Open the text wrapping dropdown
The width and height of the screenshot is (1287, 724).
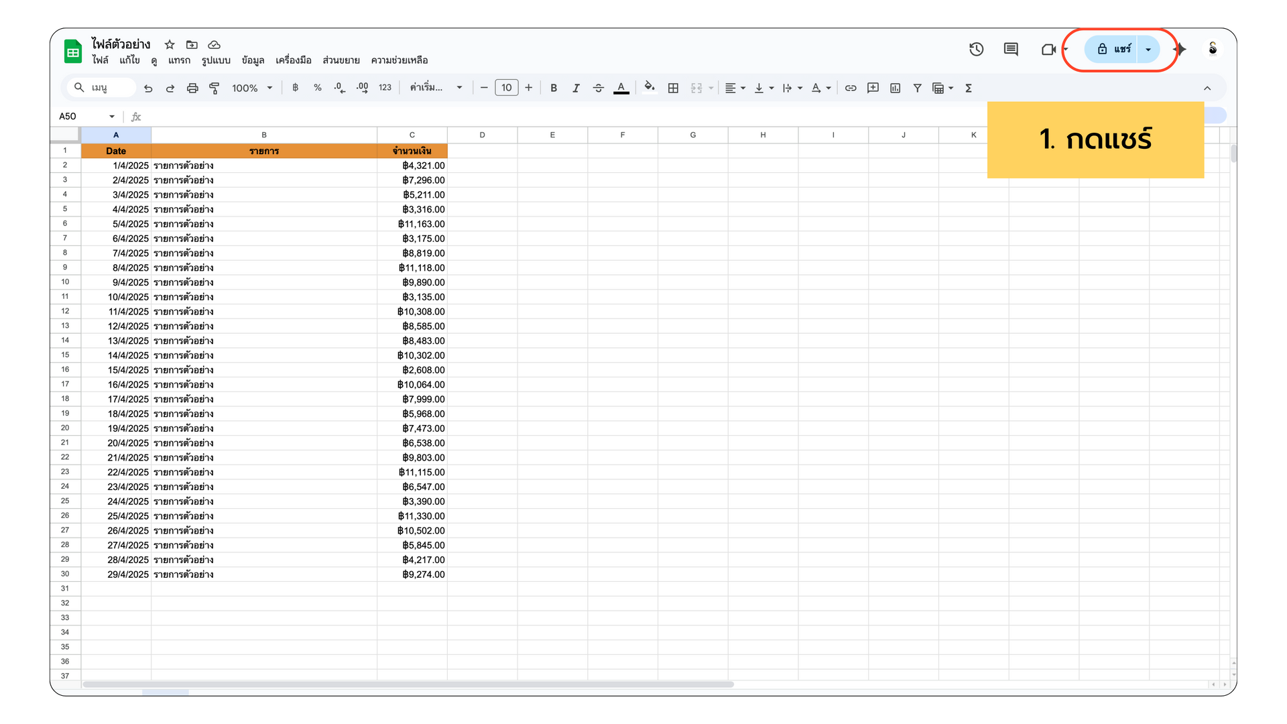792,88
